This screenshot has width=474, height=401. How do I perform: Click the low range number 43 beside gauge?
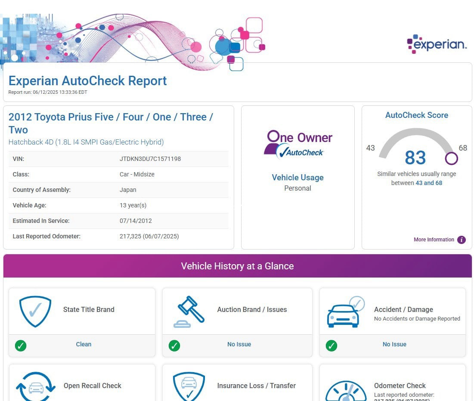pyautogui.click(x=370, y=148)
